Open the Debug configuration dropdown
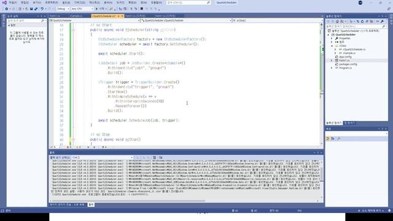Image resolution: width=393 pixels, height=221 pixels. [x=63, y=9]
